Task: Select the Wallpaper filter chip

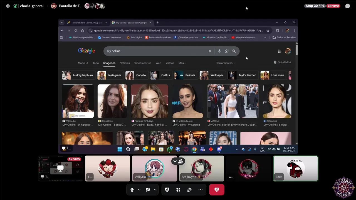Action: click(213, 75)
